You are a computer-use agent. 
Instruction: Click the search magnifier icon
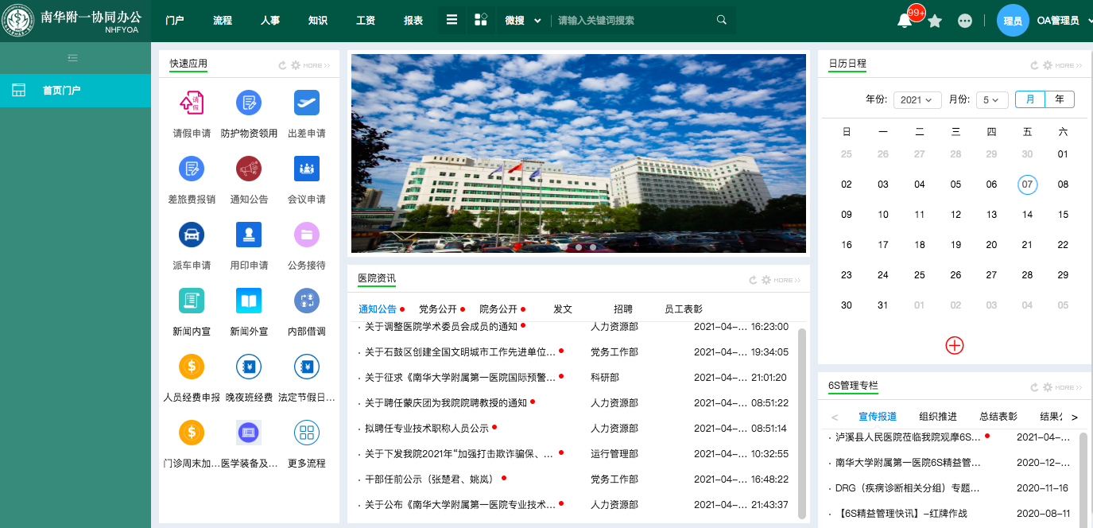(x=722, y=20)
